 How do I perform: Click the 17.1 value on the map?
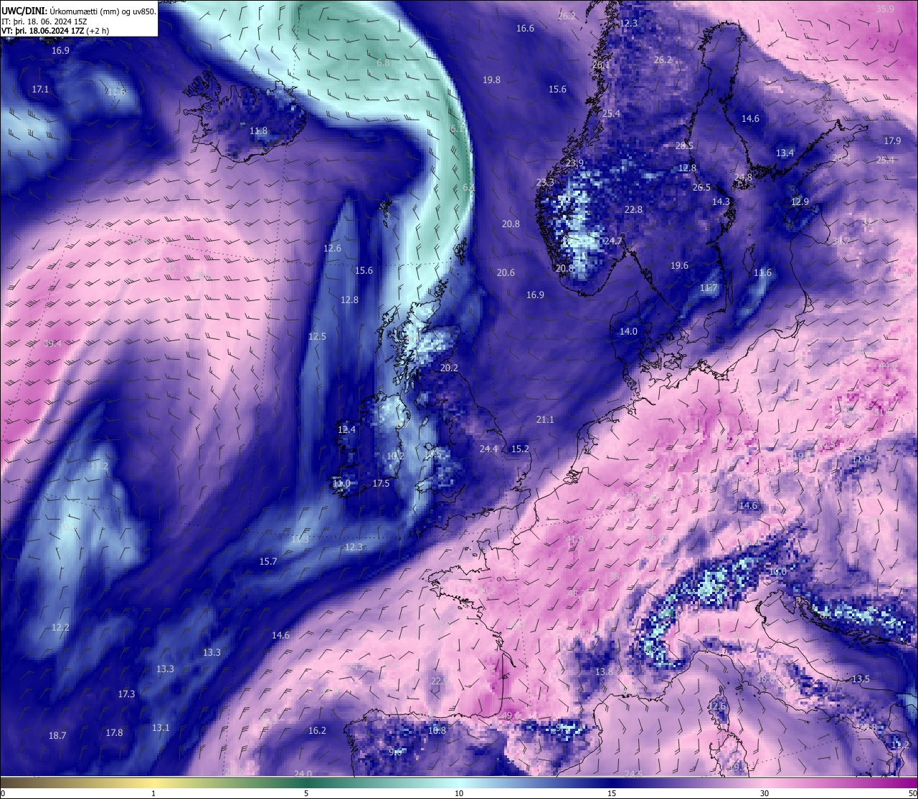click(40, 90)
